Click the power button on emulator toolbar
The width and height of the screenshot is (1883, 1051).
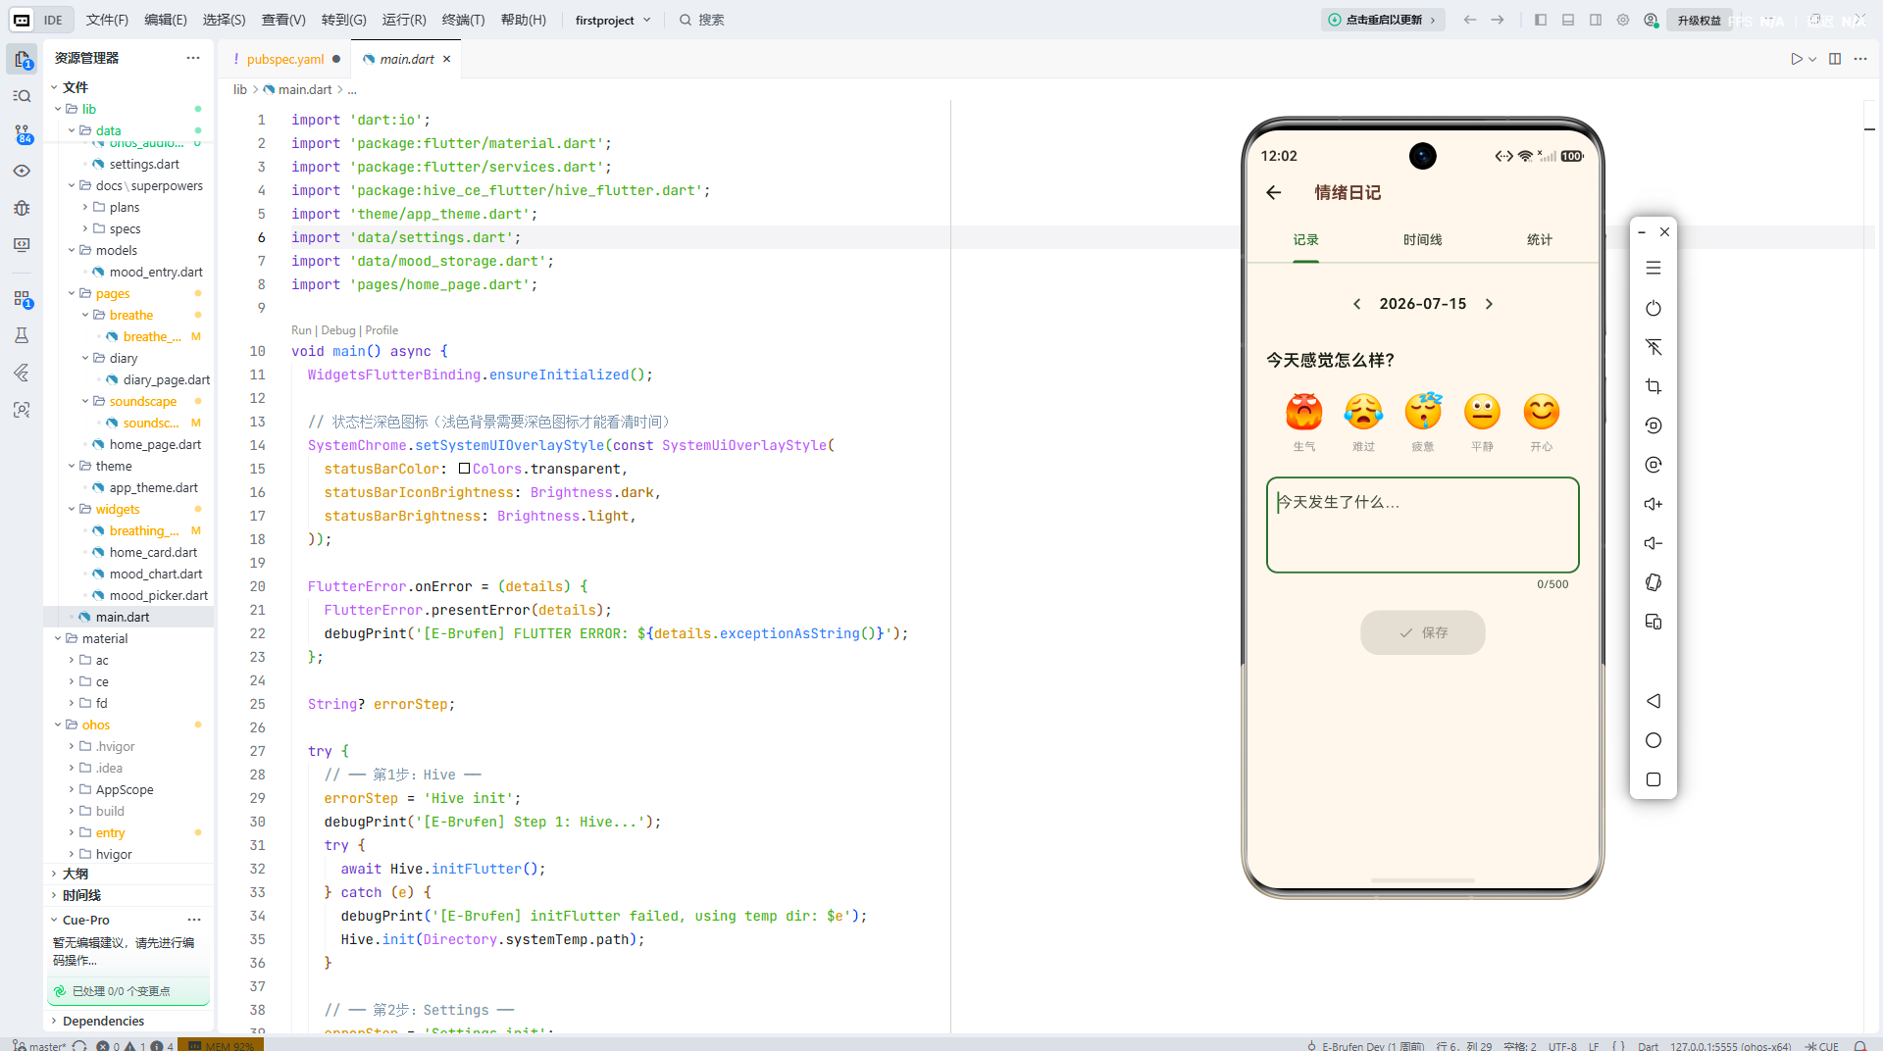click(x=1654, y=308)
